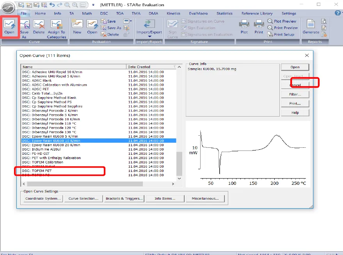Click the horizontal scrollbar right arrow
Viewport: 343px width, 255px height.
pyautogui.click(x=173, y=184)
